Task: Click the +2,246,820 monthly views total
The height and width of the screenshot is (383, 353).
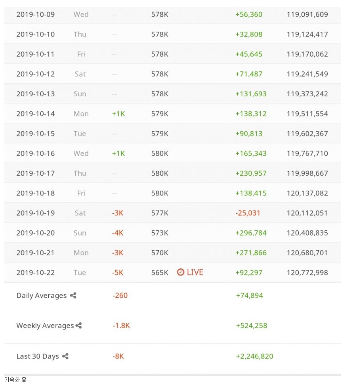Action: [254, 356]
